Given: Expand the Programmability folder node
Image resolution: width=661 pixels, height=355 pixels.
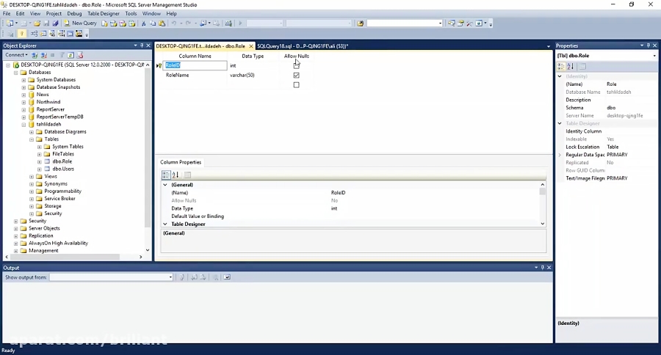Looking at the screenshot, I should pyautogui.click(x=32, y=191).
